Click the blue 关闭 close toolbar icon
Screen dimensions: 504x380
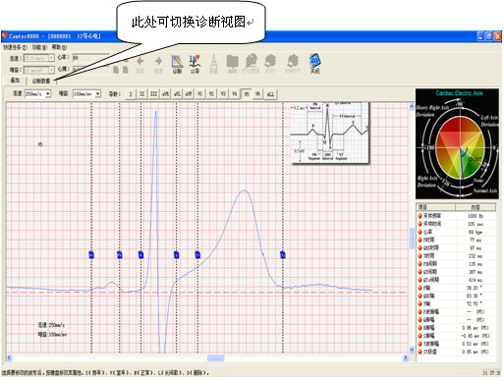coord(314,64)
